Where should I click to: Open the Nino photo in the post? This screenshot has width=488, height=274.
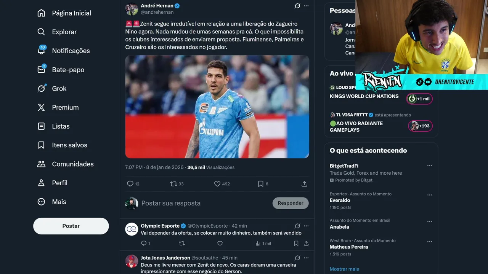[217, 107]
